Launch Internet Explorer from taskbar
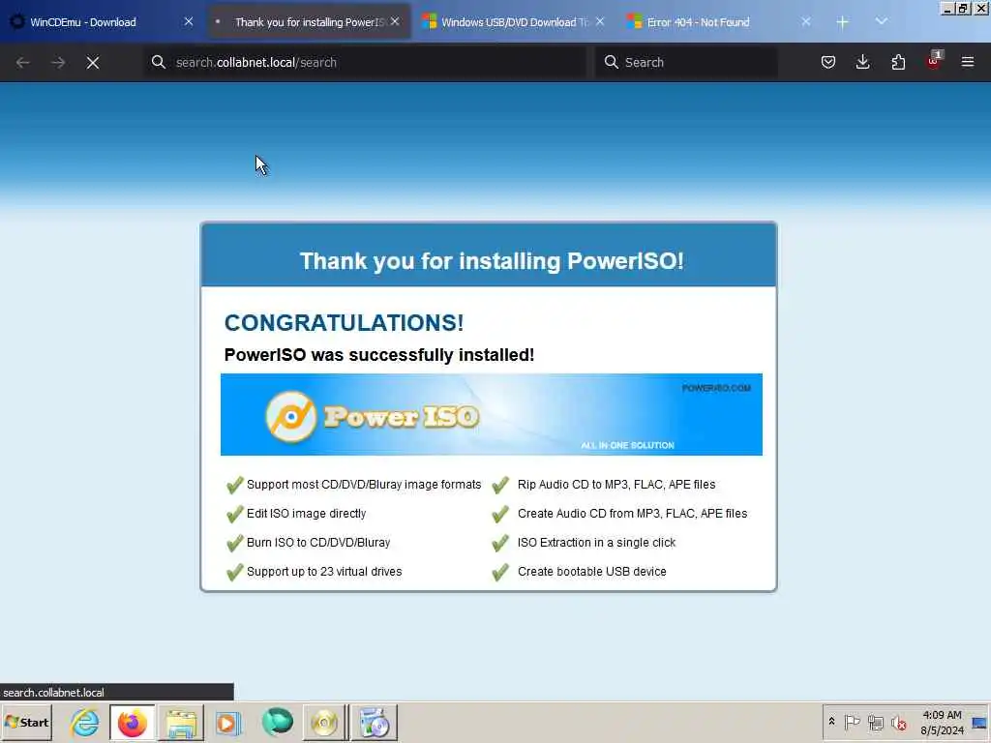 click(85, 723)
